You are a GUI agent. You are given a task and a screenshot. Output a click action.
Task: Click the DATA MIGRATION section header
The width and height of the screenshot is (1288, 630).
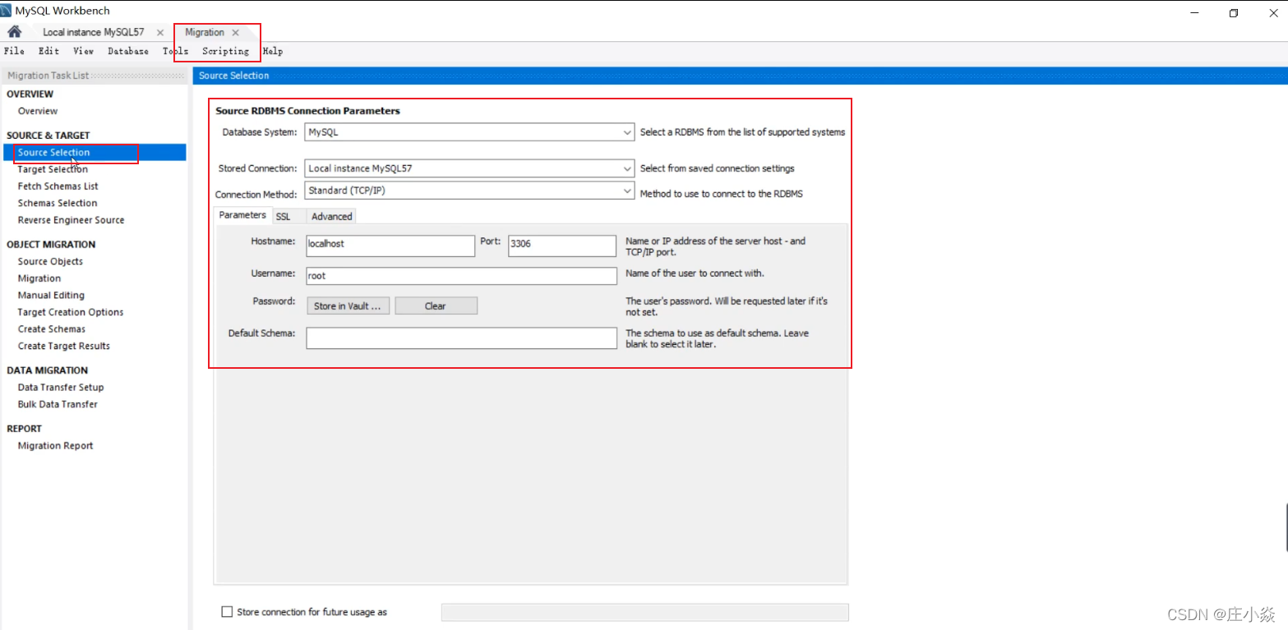point(47,370)
